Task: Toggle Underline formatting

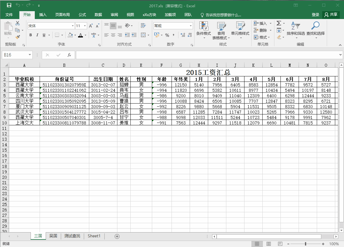Action: pyautogui.click(x=44, y=35)
